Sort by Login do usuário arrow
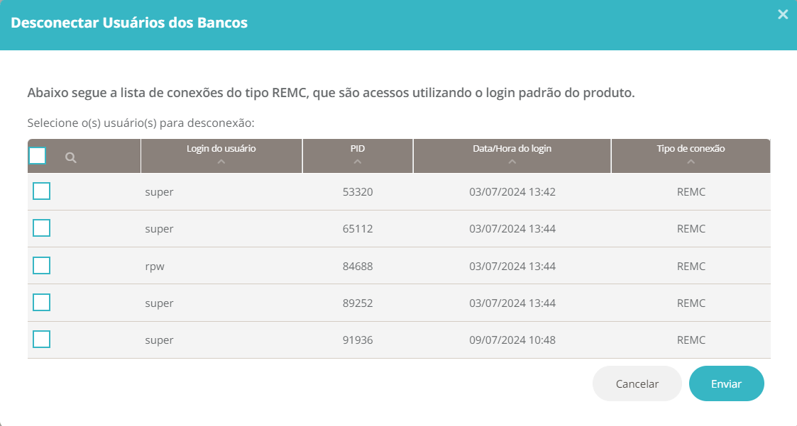Viewport: 797px width, 426px height. tap(221, 162)
